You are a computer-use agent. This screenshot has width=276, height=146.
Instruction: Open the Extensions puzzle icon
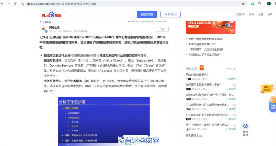point(259,4)
